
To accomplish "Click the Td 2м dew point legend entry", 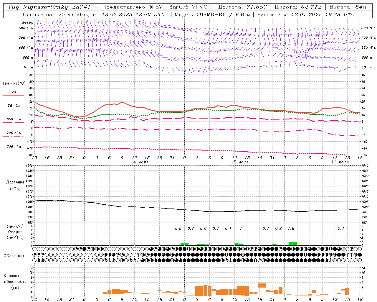I will pyautogui.click(x=14, y=106).
